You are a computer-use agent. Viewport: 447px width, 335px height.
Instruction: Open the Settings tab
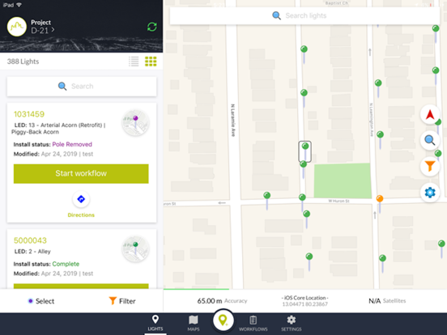(291, 324)
